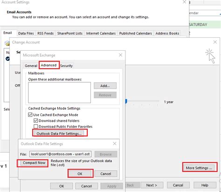
Task: Click the File path field showing user1.ost
Action: click(x=60, y=154)
